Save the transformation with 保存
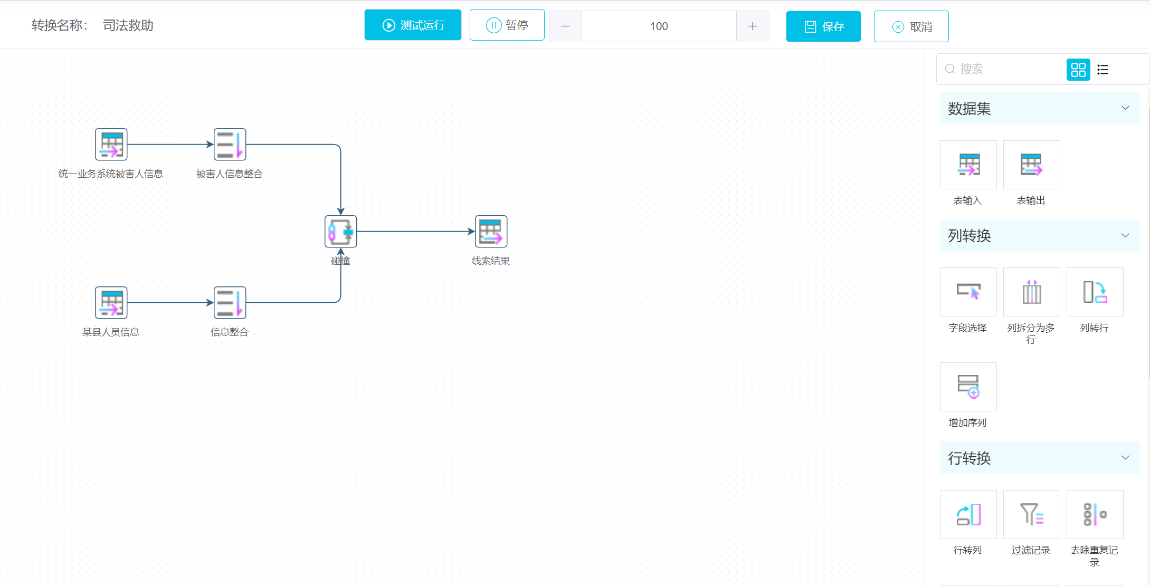The image size is (1150, 586). pos(823,26)
